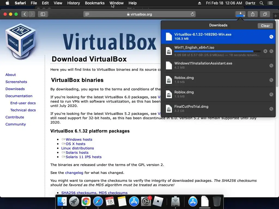
Task: Open the History menu
Action: pos(74,3)
